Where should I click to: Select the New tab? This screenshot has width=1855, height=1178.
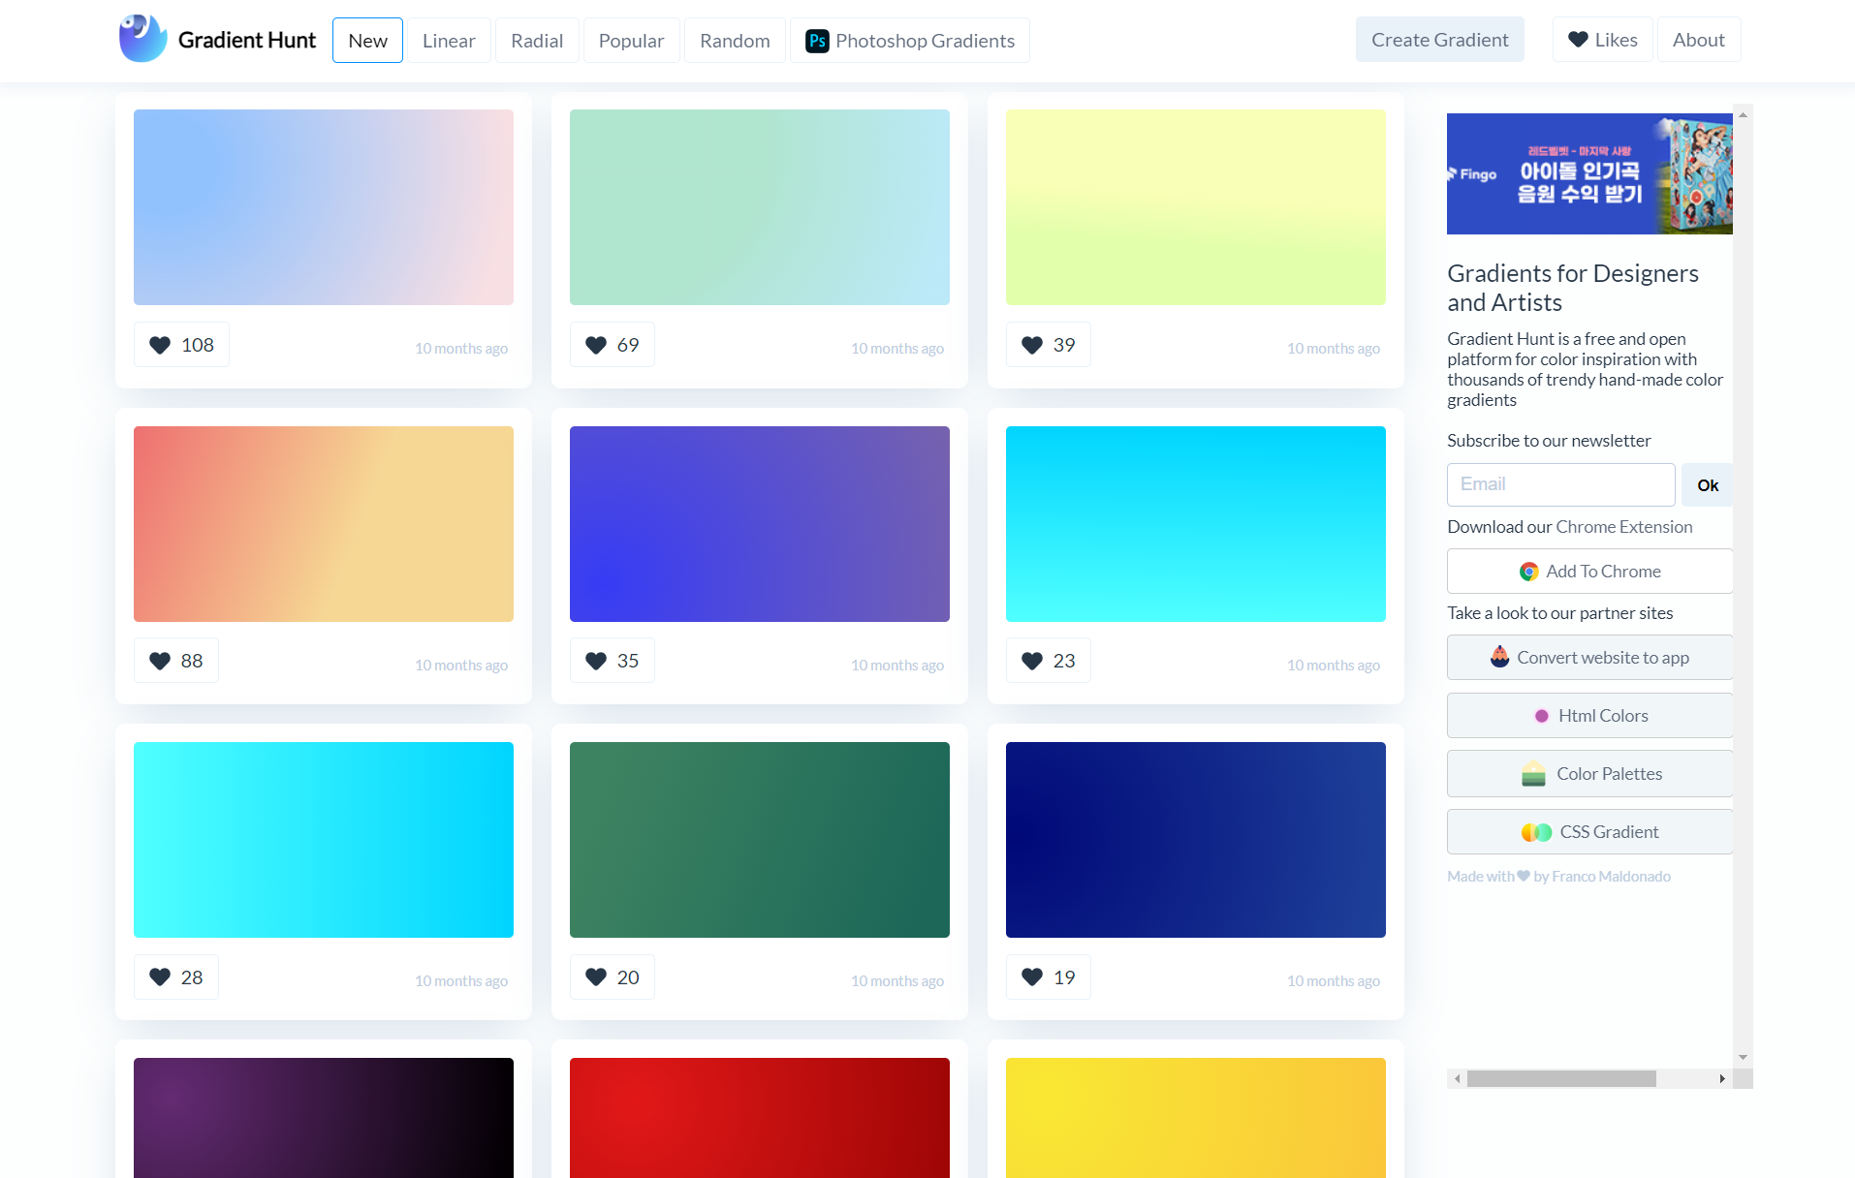(x=367, y=41)
